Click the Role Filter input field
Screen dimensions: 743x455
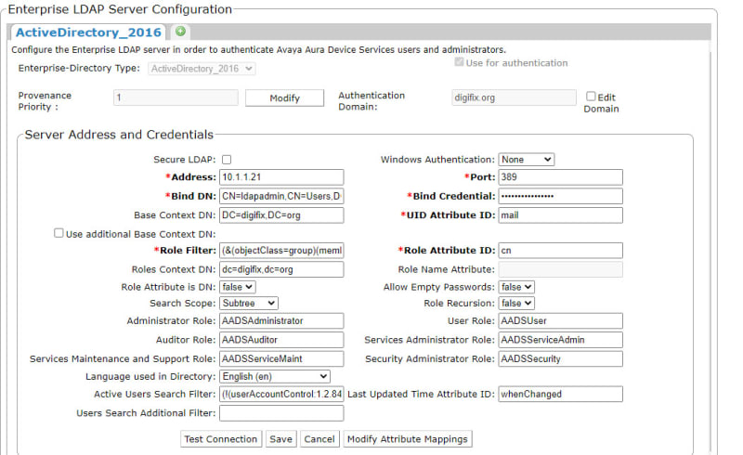point(281,251)
